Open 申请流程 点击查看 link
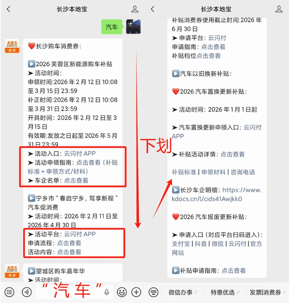The height and width of the screenshot is (303, 290). coord(69,243)
